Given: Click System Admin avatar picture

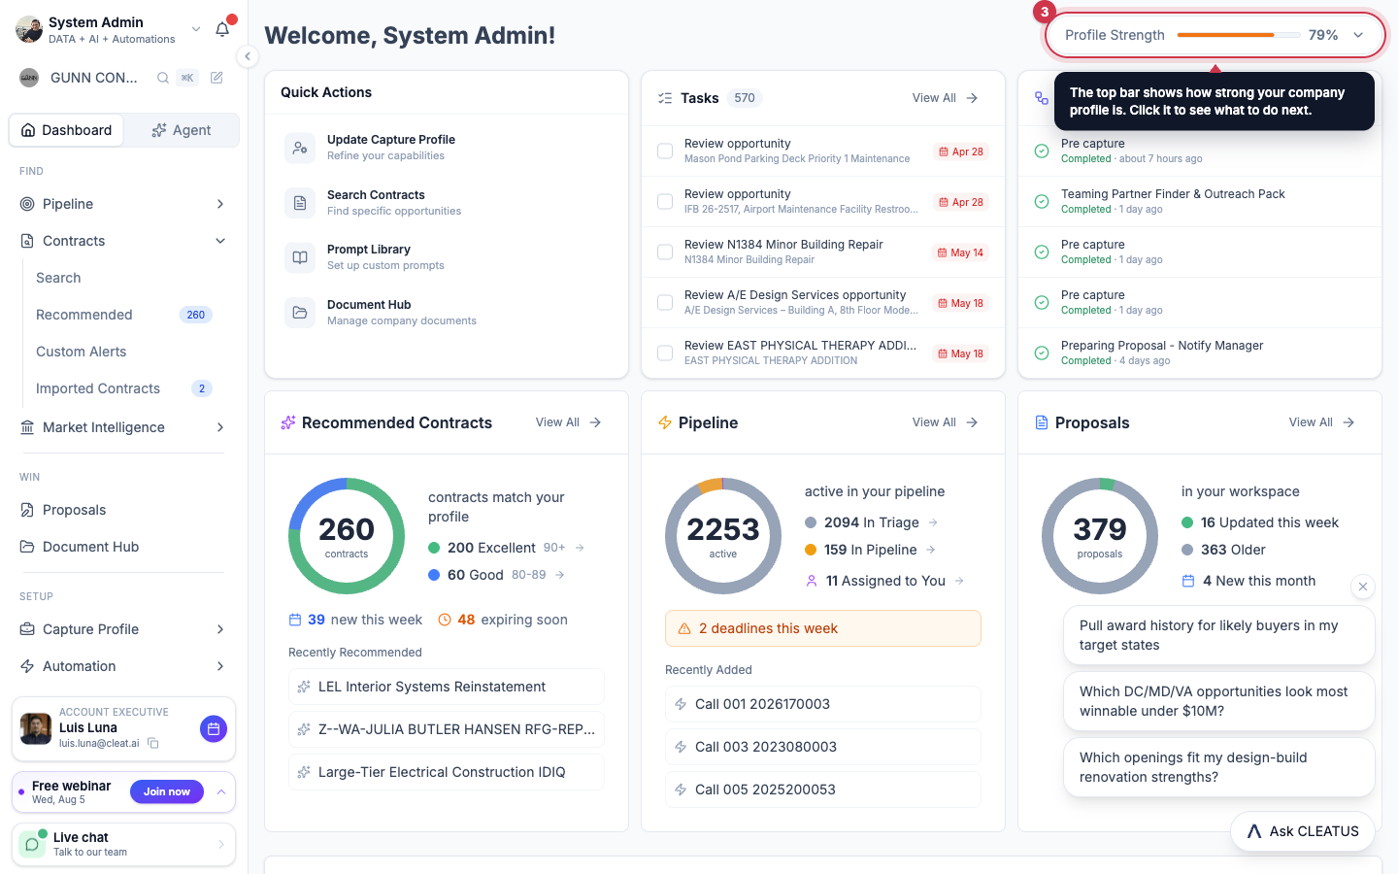Looking at the screenshot, I should pyautogui.click(x=29, y=29).
